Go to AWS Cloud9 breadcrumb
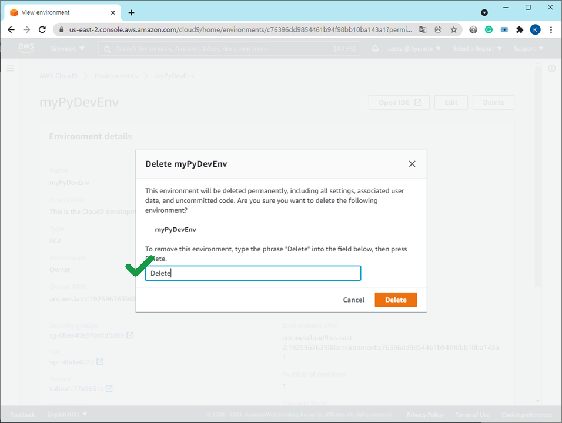The height and width of the screenshot is (423, 562). pyautogui.click(x=58, y=76)
